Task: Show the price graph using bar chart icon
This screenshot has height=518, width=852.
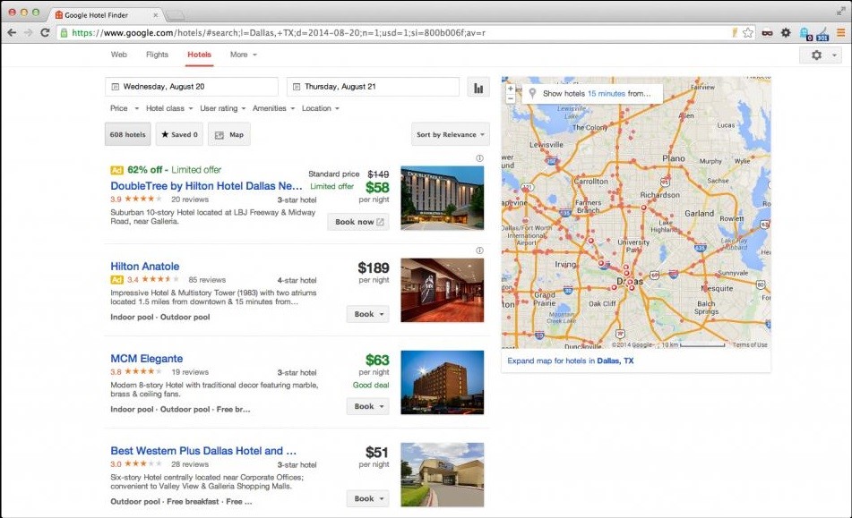Action: [478, 88]
